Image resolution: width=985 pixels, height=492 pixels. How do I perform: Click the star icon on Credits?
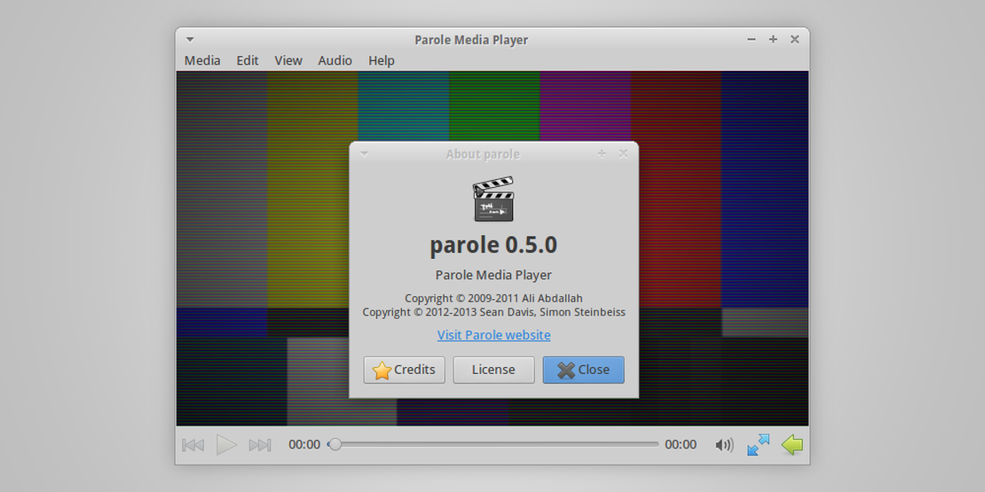point(382,371)
